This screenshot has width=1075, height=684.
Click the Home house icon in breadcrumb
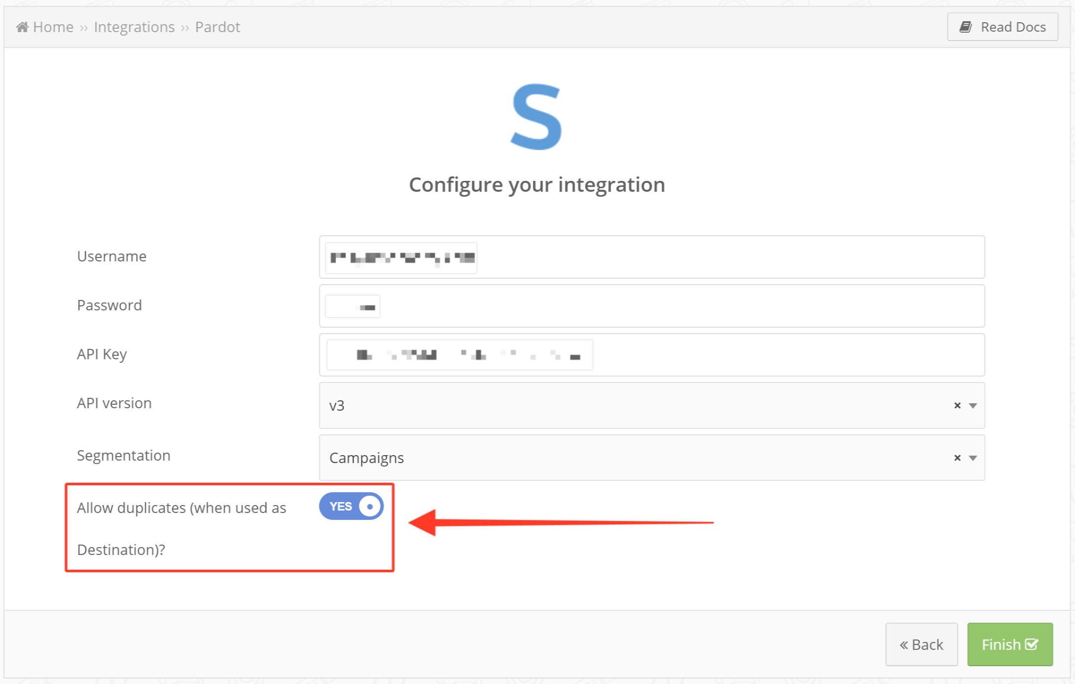coord(22,27)
